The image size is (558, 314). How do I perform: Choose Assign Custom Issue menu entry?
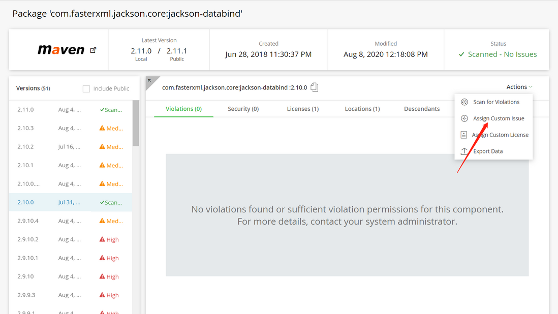(x=493, y=118)
